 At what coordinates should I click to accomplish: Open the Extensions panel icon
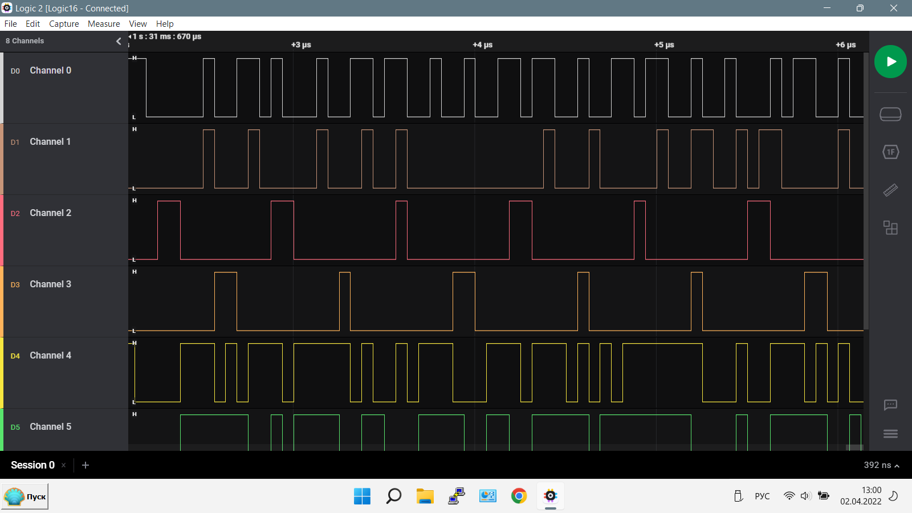point(890,228)
